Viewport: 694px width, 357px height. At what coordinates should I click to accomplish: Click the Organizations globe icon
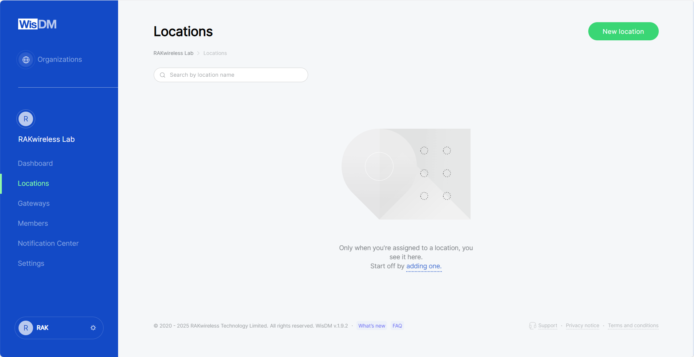26,60
